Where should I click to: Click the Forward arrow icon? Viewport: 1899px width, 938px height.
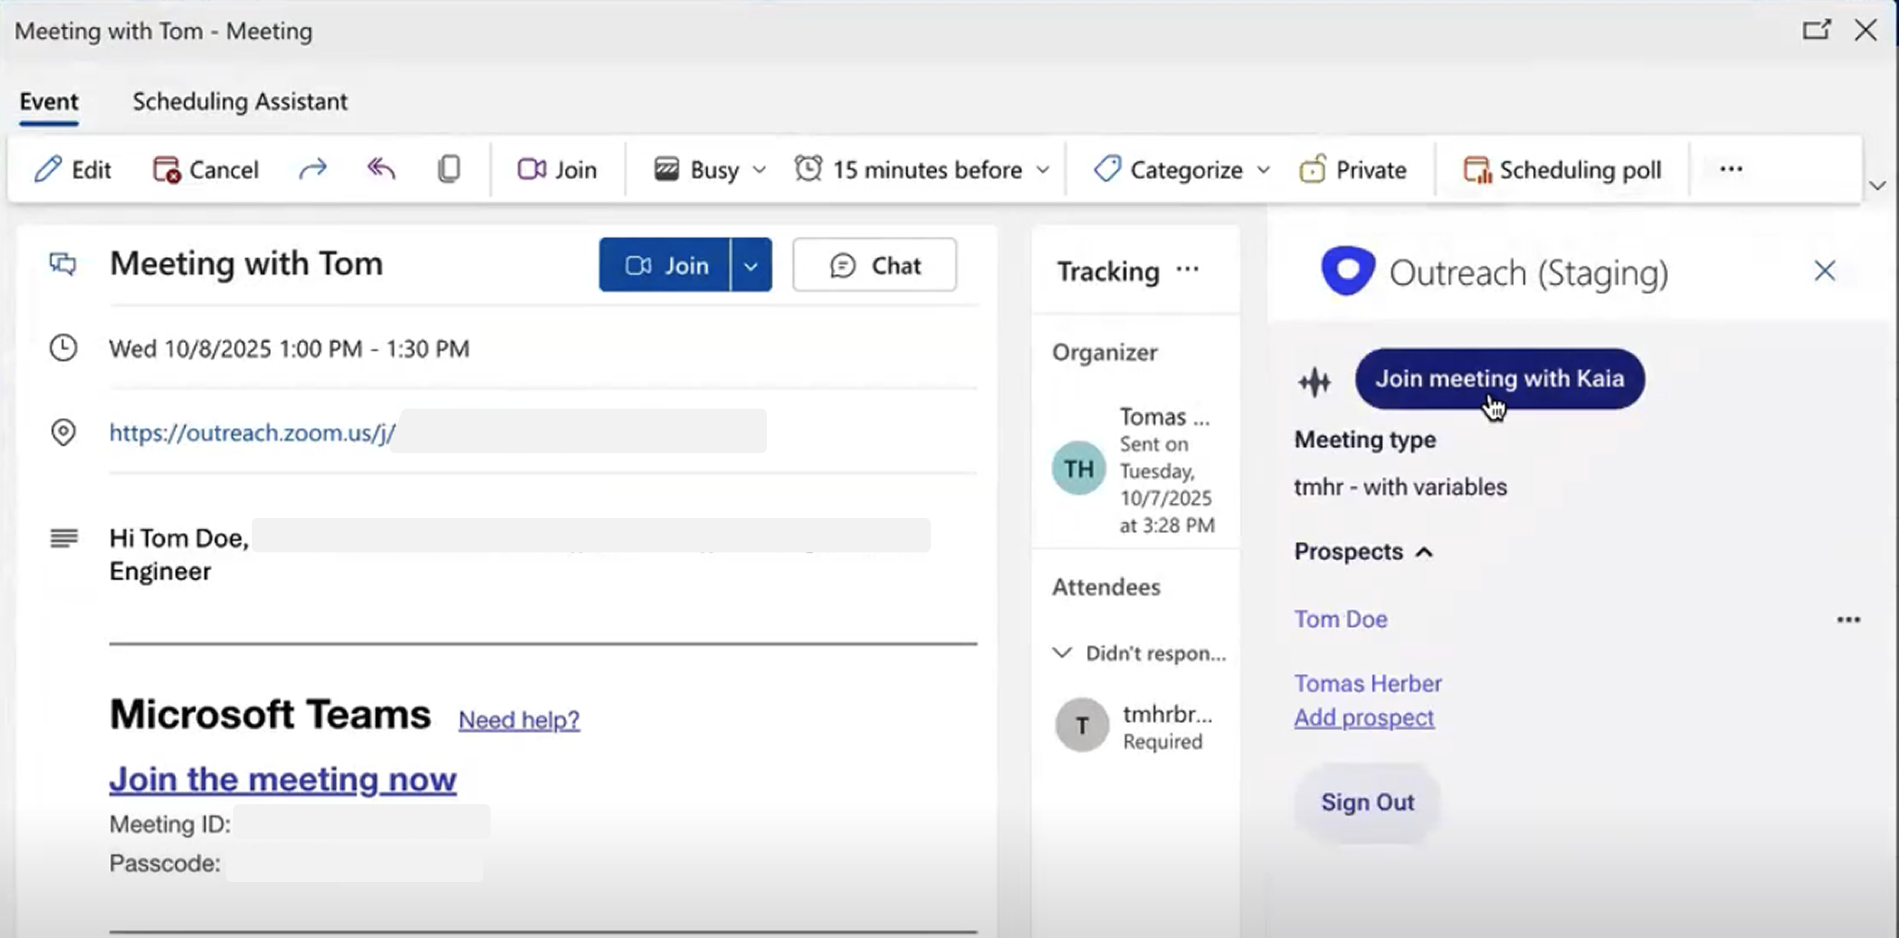click(x=313, y=170)
